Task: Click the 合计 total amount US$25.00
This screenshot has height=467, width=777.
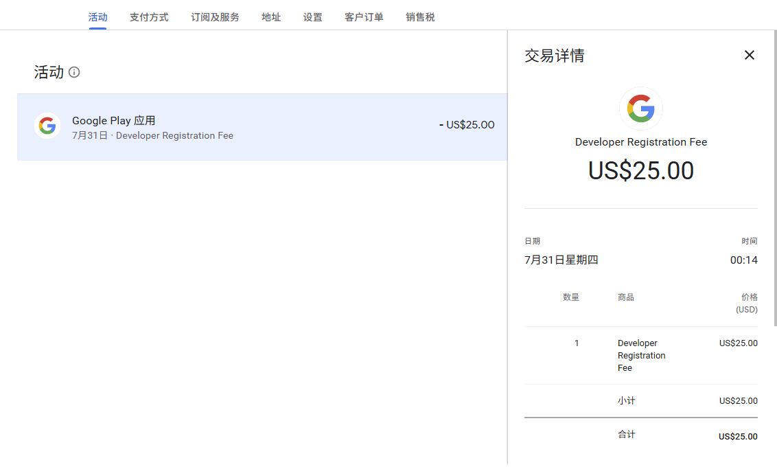Action: 738,436
